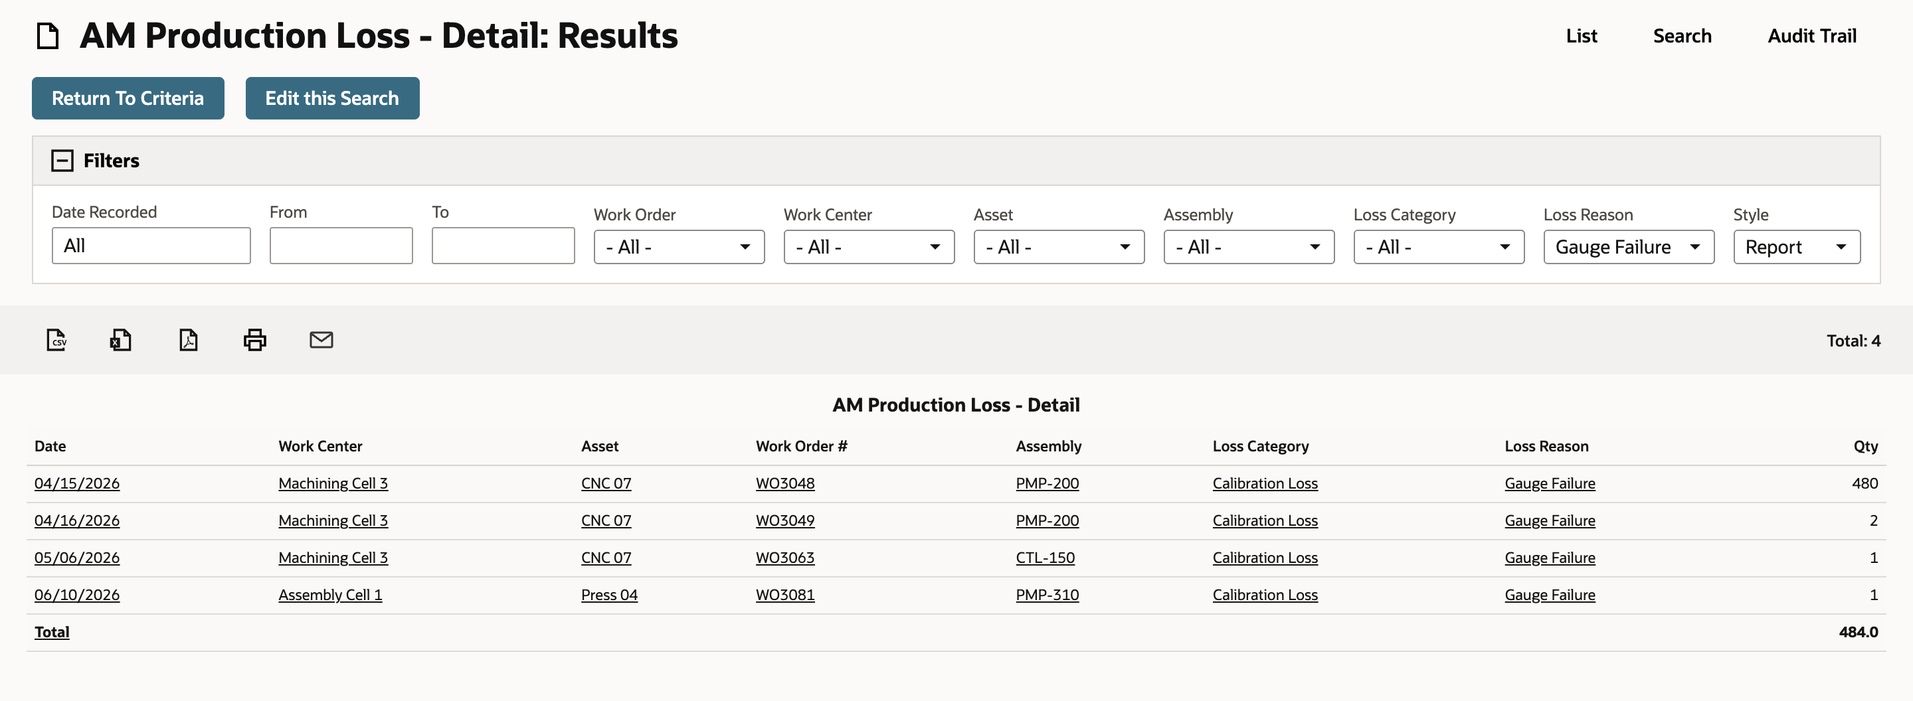Click the Total row link
The image size is (1913, 701).
point(52,632)
